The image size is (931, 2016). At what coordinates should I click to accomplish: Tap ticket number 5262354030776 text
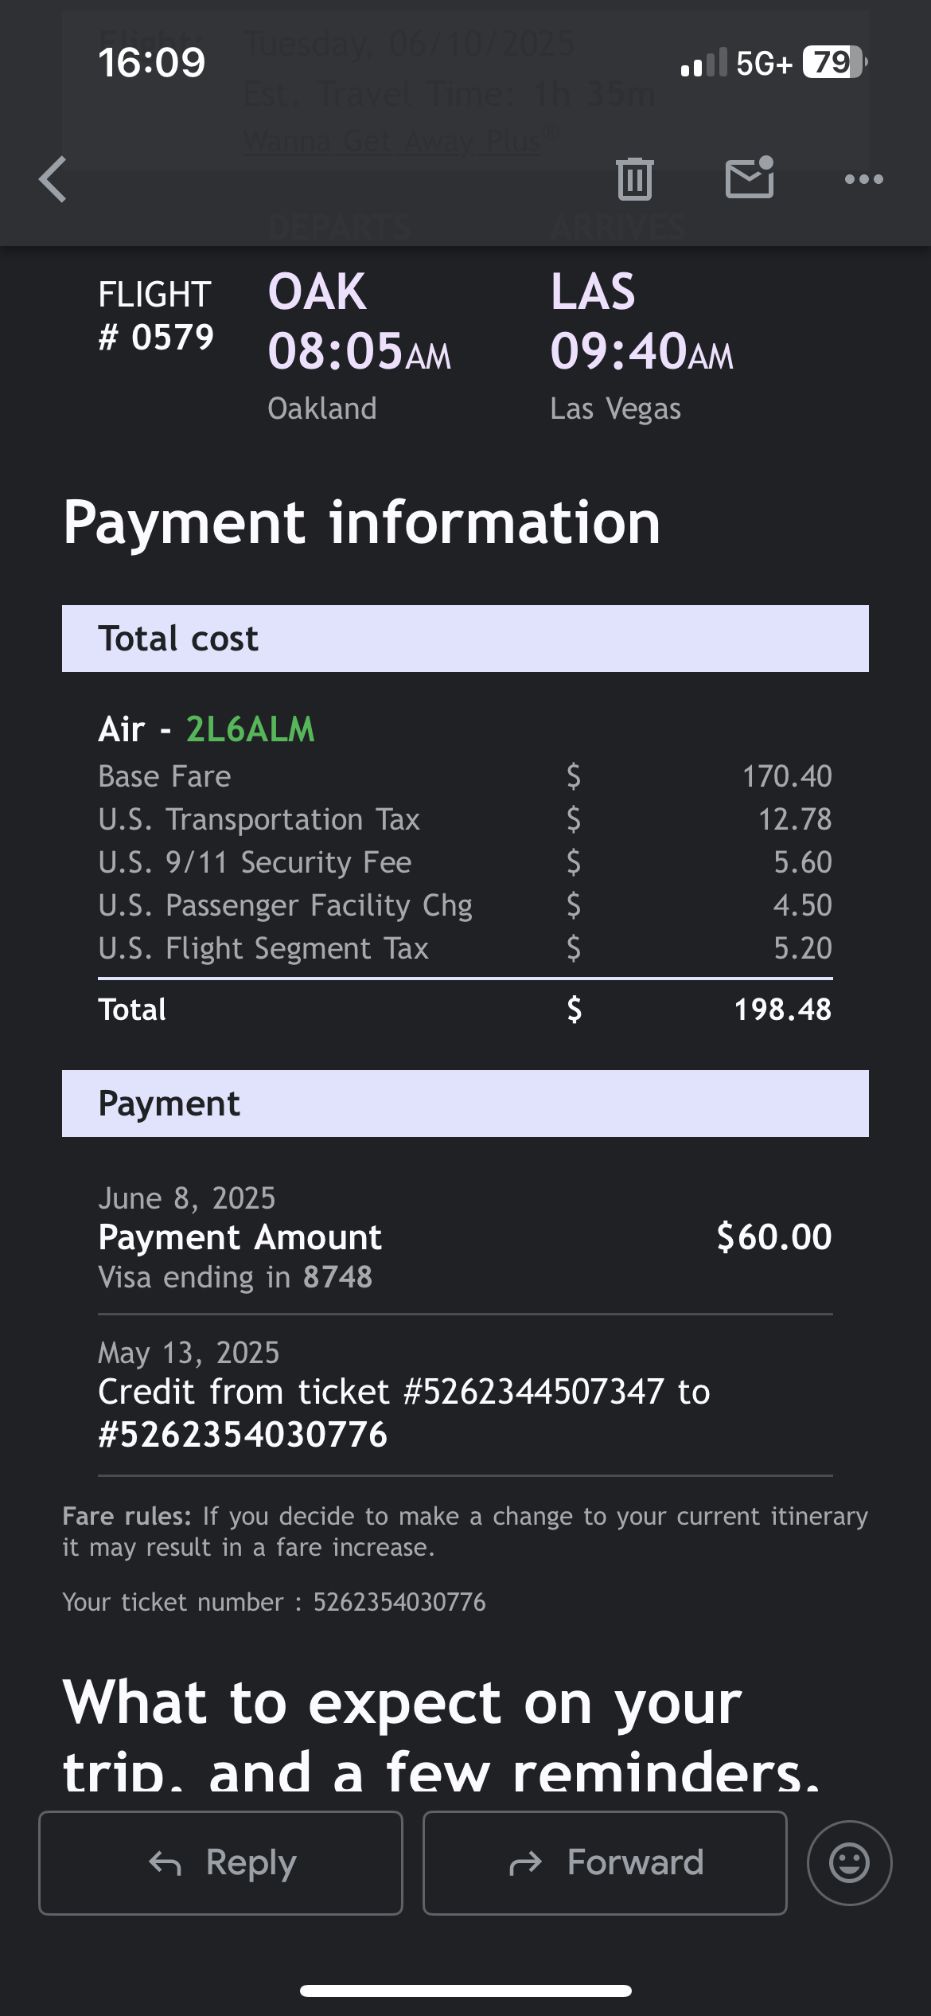(399, 1602)
